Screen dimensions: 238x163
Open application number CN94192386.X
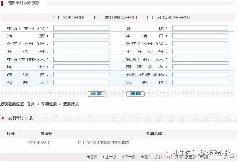[x=39, y=143]
